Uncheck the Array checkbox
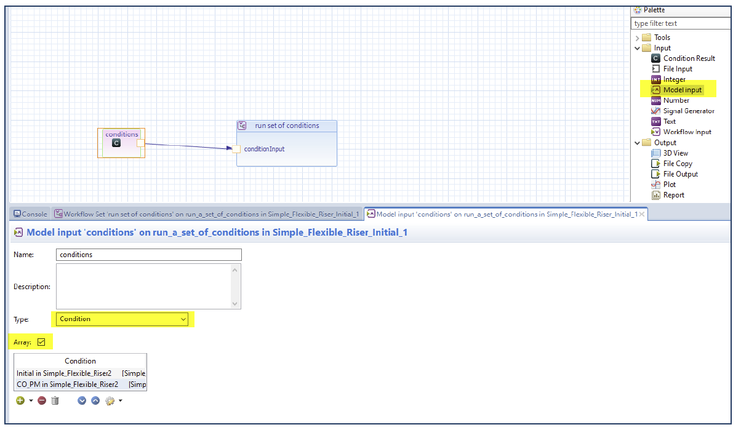This screenshot has height=430, width=741. pyautogui.click(x=41, y=342)
